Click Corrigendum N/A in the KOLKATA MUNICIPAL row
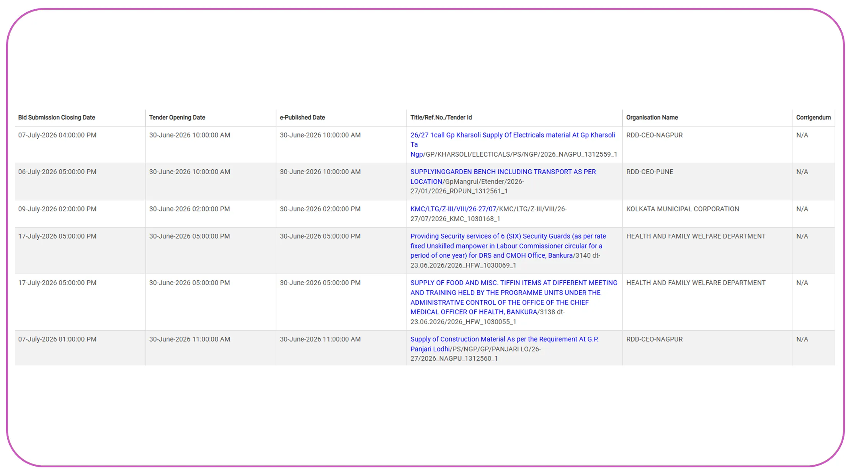 pos(802,209)
